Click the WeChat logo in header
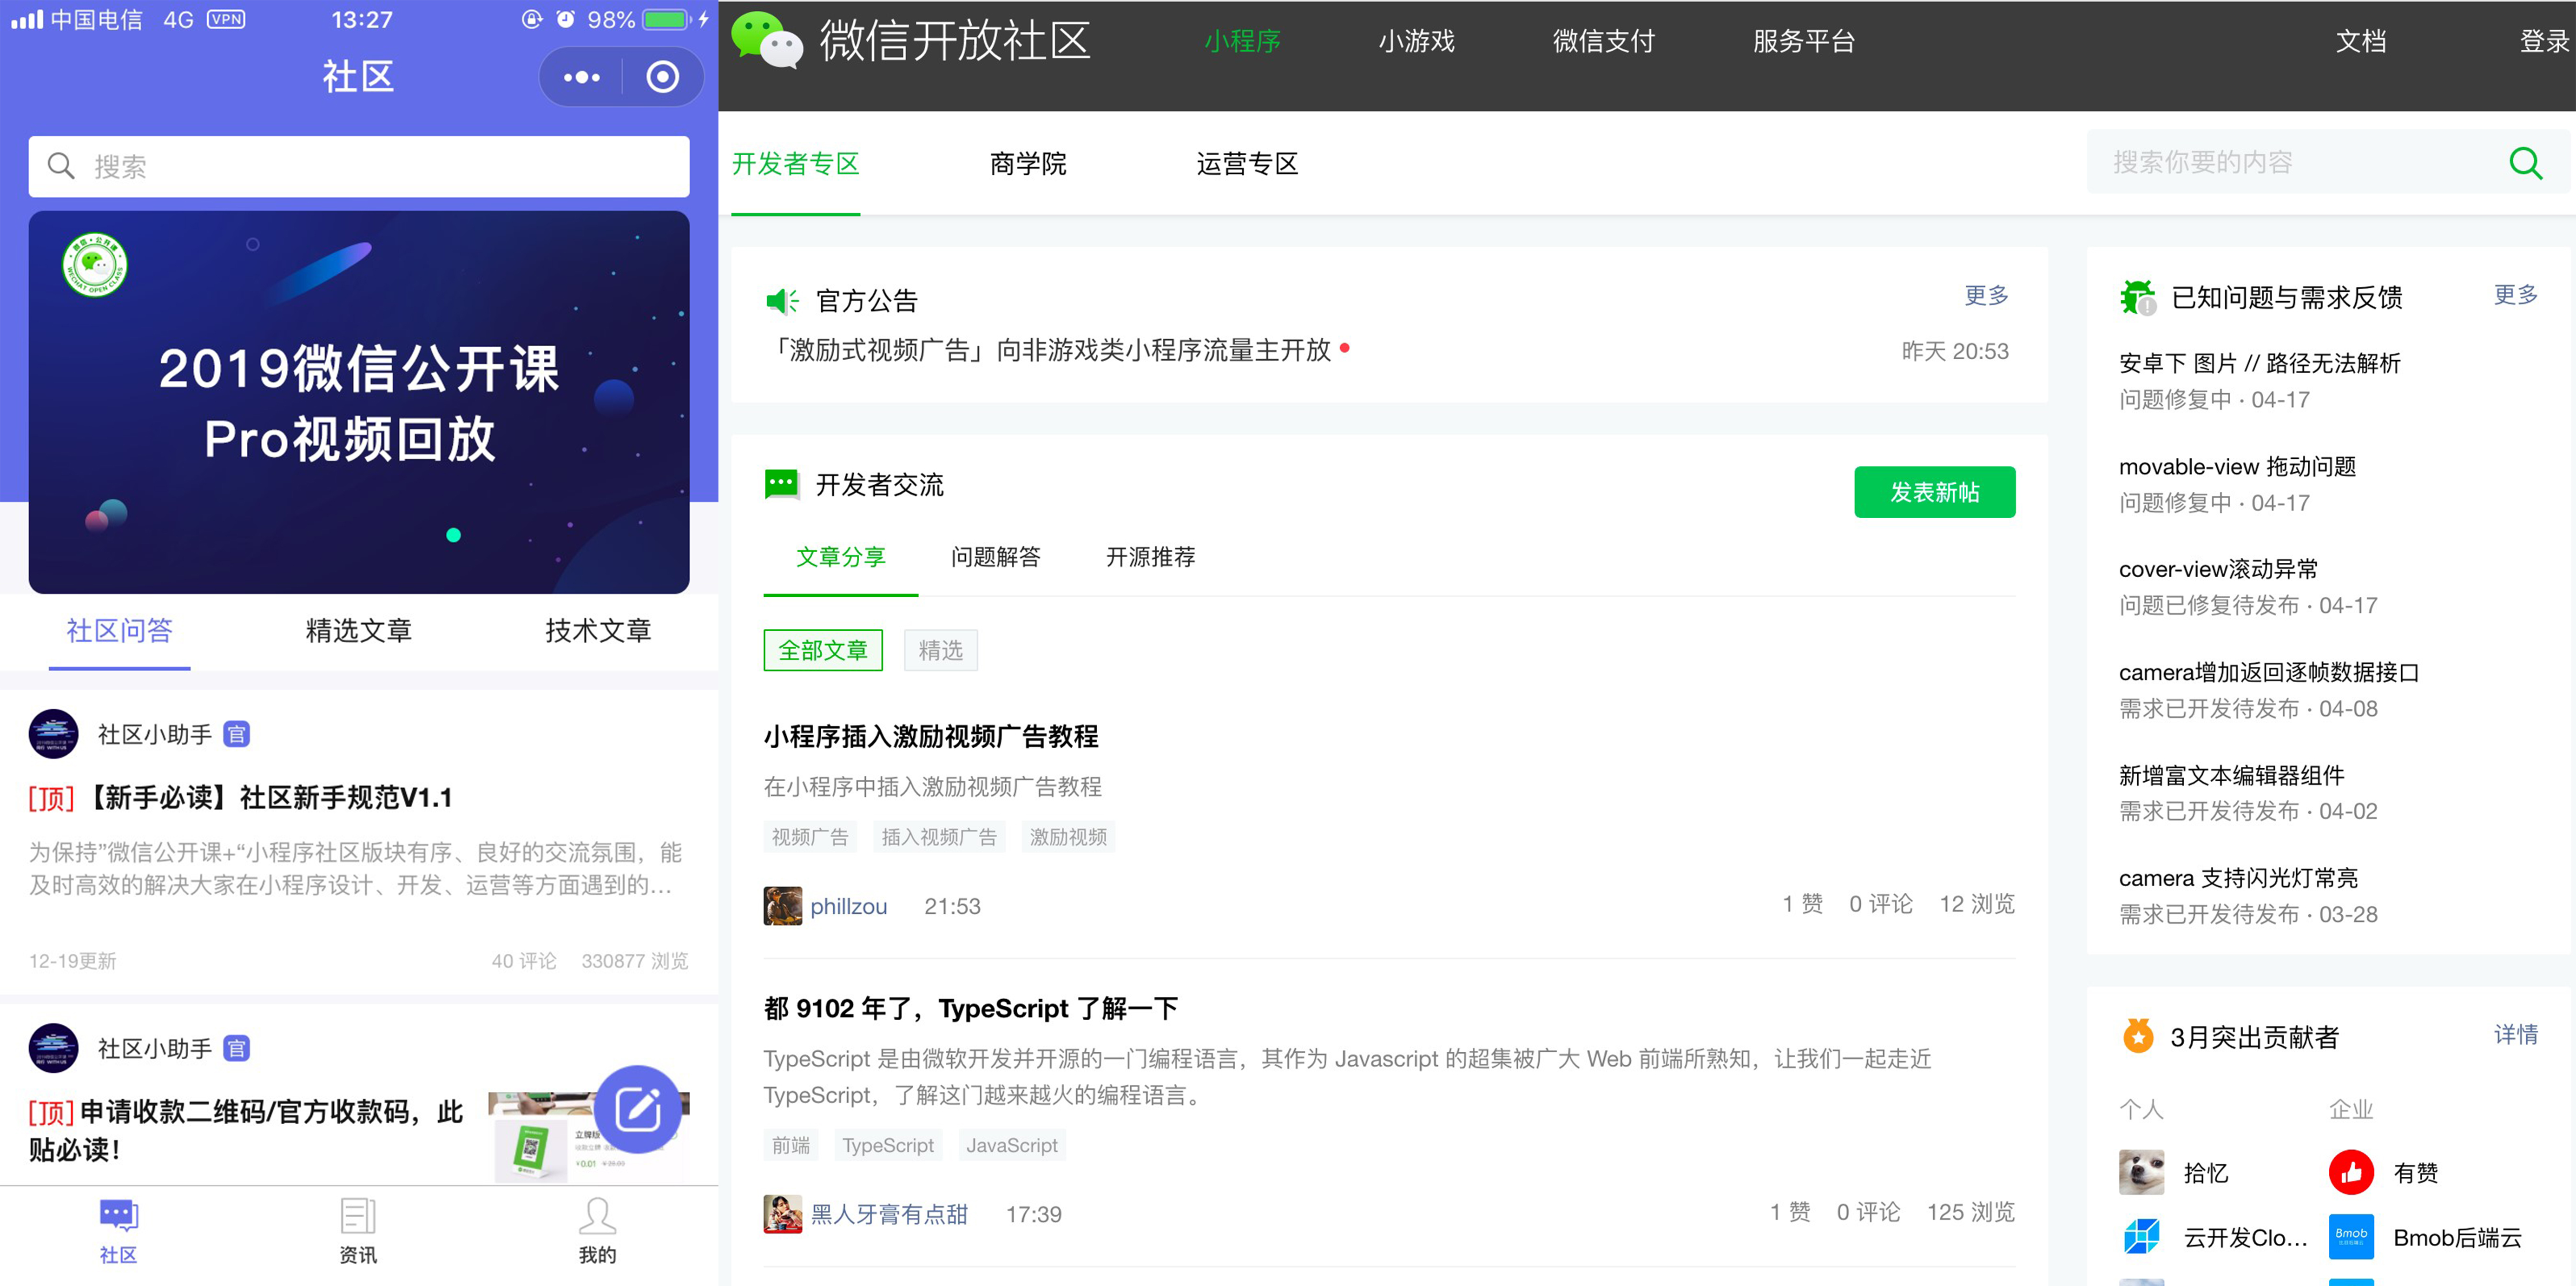This screenshot has width=2576, height=1286. (767, 41)
